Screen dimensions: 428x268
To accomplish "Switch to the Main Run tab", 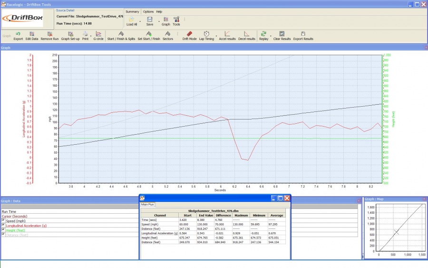I will [x=148, y=205].
